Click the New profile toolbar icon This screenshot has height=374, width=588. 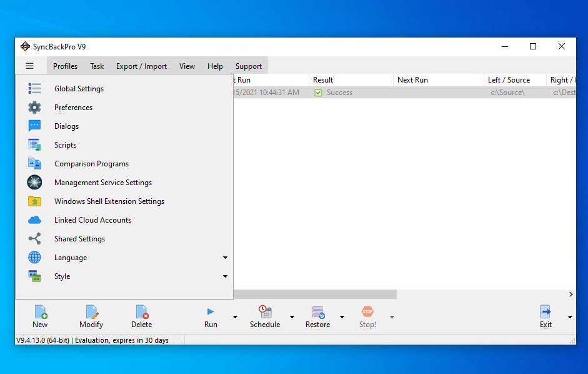41,311
